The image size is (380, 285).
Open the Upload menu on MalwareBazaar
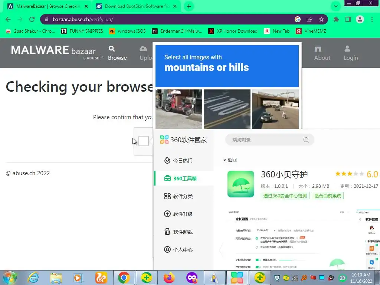145,53
